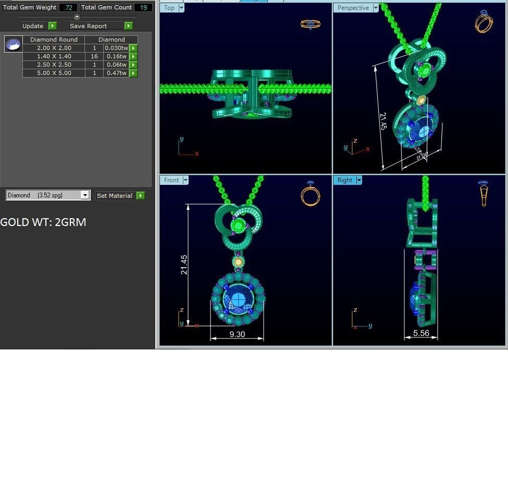This screenshot has width=508, height=478.
Task: Select the 2.50 X 2.50 size cell
Action: tap(54, 65)
